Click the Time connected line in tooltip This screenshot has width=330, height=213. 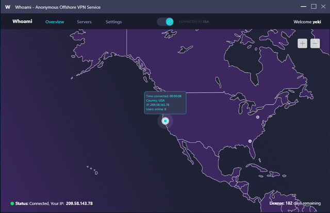pos(164,96)
